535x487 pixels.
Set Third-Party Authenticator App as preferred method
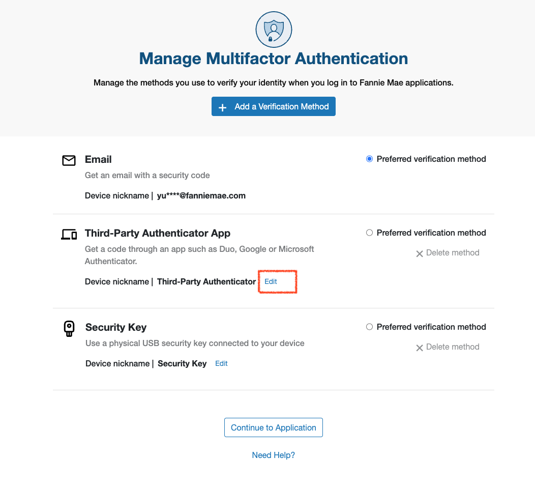click(x=370, y=233)
